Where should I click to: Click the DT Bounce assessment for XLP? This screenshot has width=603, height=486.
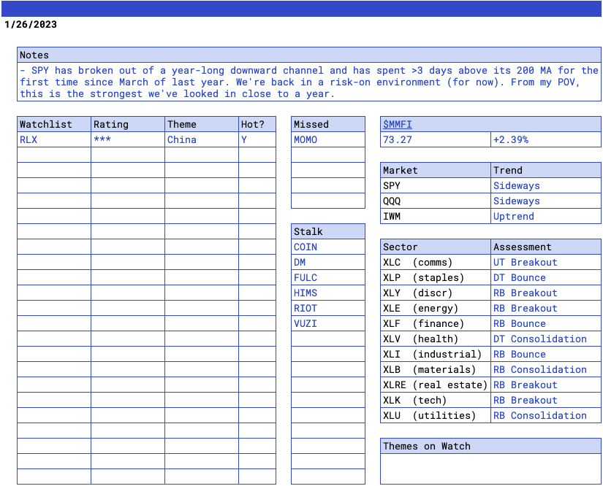coord(546,277)
